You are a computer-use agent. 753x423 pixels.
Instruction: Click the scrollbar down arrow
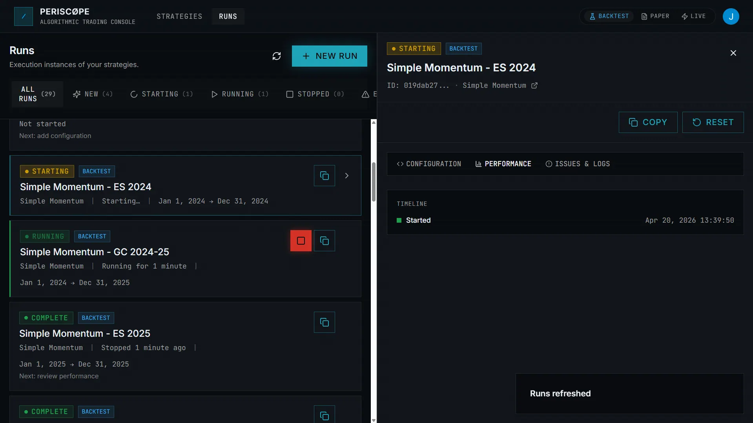pyautogui.click(x=374, y=420)
